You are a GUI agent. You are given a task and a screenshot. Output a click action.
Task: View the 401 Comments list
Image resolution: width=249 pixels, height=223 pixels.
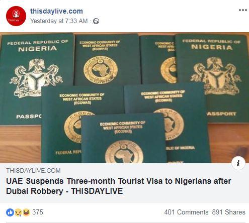[186, 212]
